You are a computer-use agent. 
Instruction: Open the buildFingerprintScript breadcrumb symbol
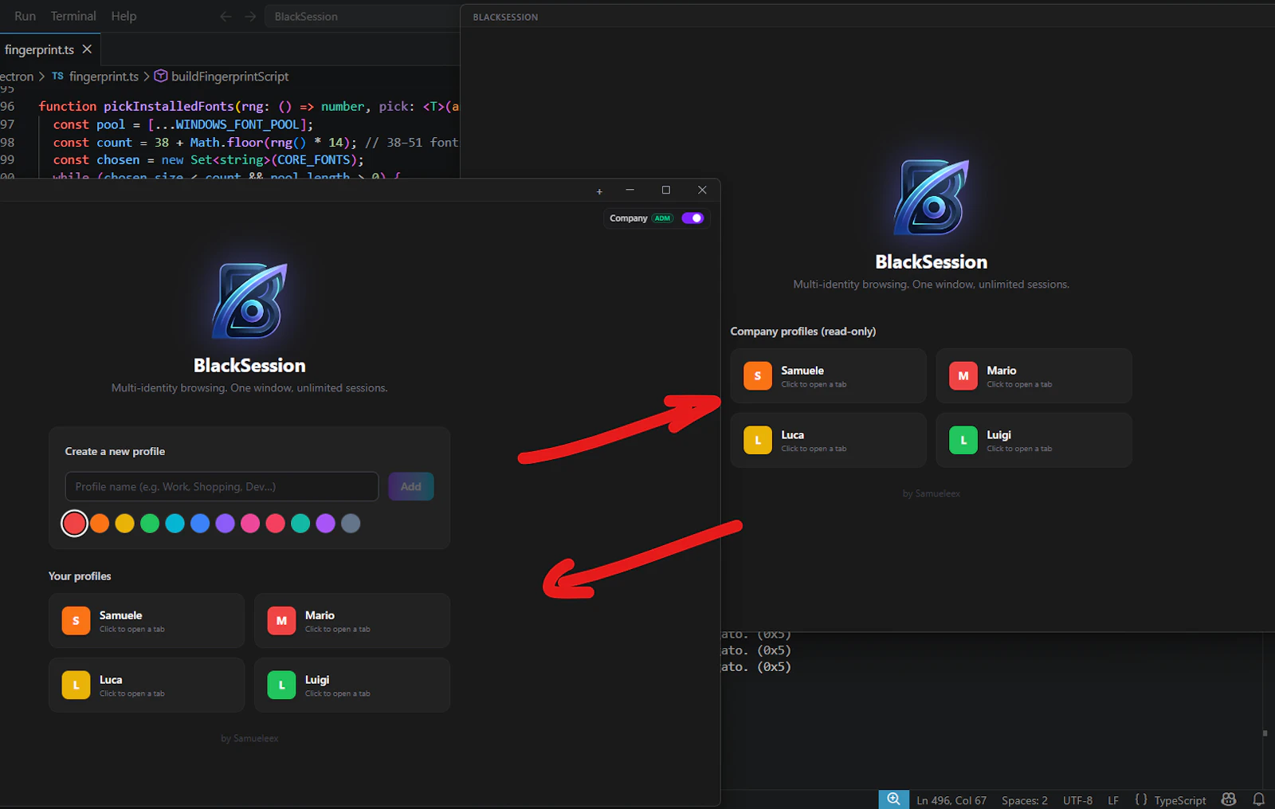point(229,77)
